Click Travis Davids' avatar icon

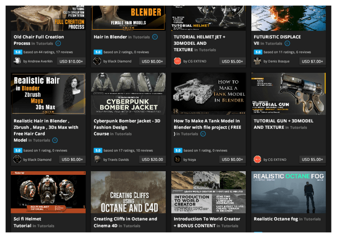[x=97, y=159]
